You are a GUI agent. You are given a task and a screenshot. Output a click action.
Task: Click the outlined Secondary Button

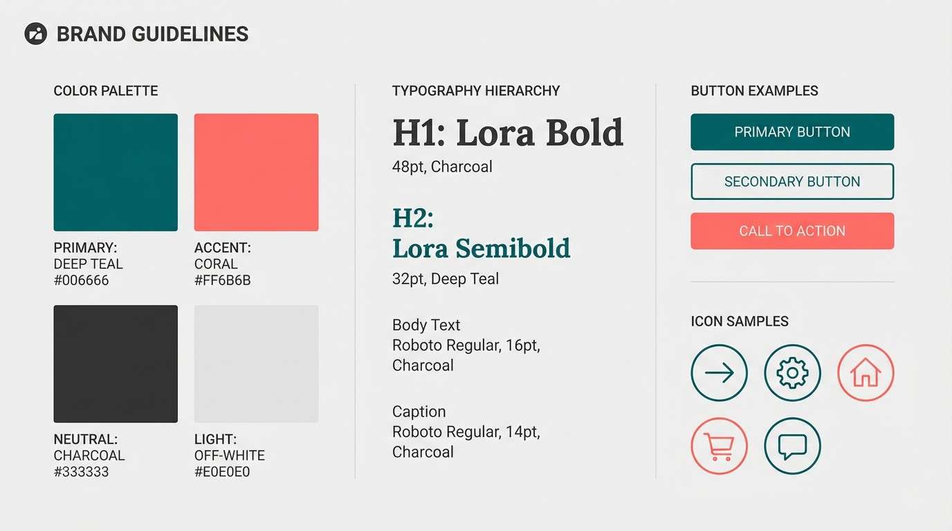(792, 182)
